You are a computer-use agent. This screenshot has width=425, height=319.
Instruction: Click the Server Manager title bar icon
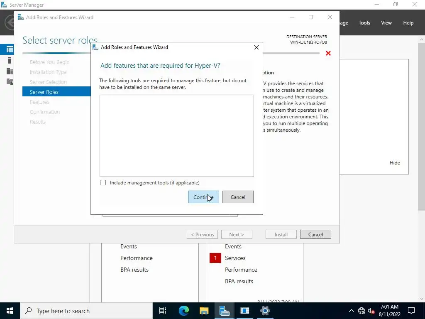4,5
